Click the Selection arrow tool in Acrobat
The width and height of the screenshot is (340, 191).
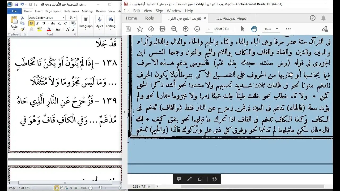click(242, 29)
